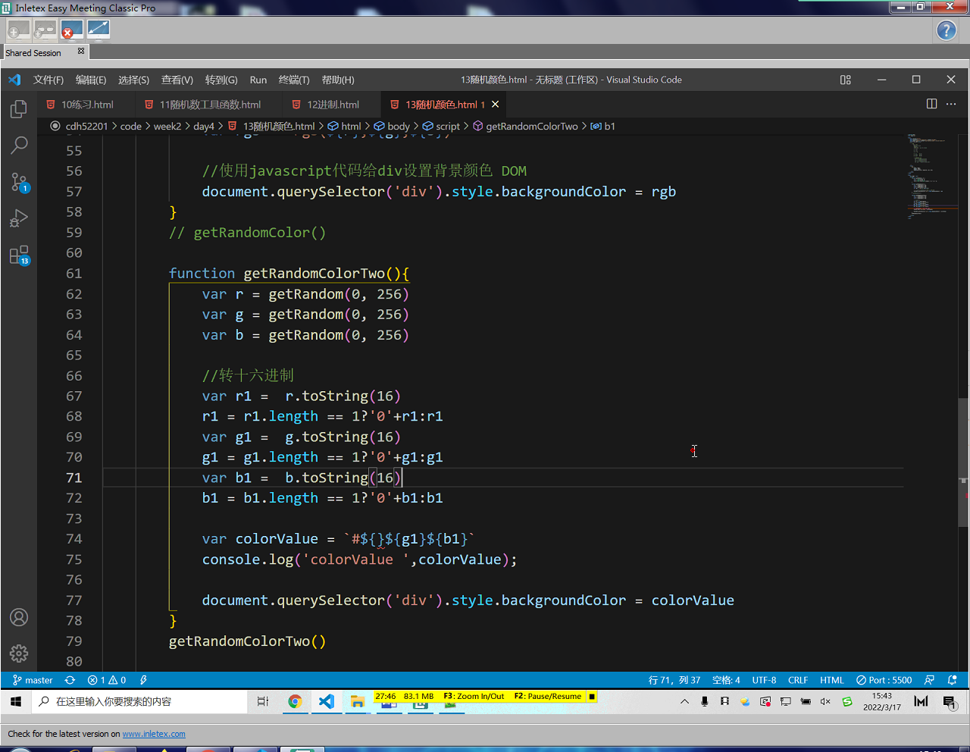Open Visual Studio Code from the taskbar
Viewport: 970px width, 752px height.
326,701
